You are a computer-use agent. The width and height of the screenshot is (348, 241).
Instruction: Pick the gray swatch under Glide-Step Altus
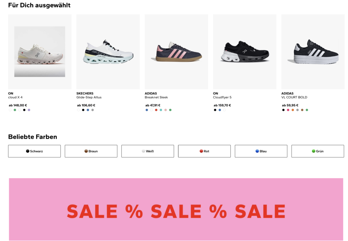(x=92, y=110)
